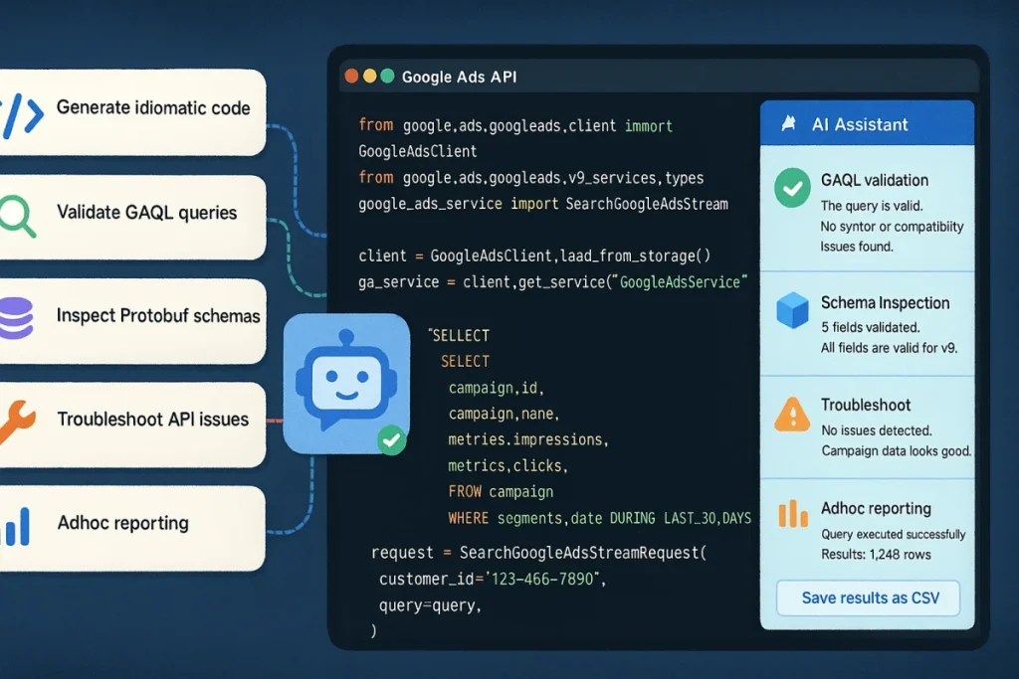Open the Troubleshoot API issues card
1019x679 pixels.
[132, 424]
